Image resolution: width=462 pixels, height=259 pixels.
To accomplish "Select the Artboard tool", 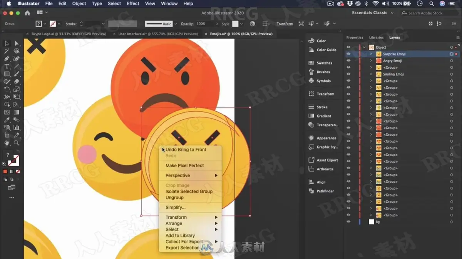I will coord(7,135).
